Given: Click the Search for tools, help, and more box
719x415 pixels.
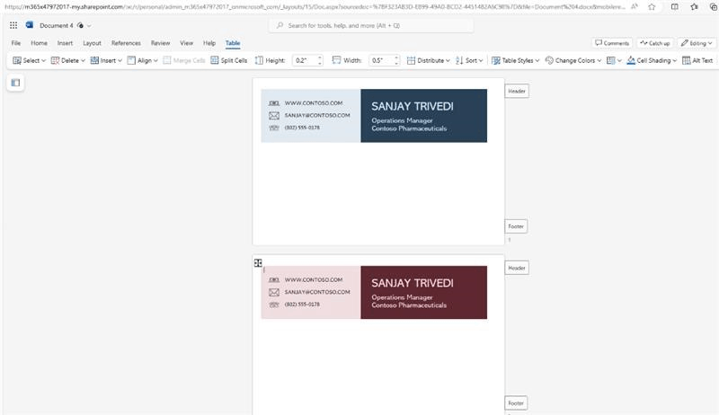Looking at the screenshot, I should pos(371,26).
